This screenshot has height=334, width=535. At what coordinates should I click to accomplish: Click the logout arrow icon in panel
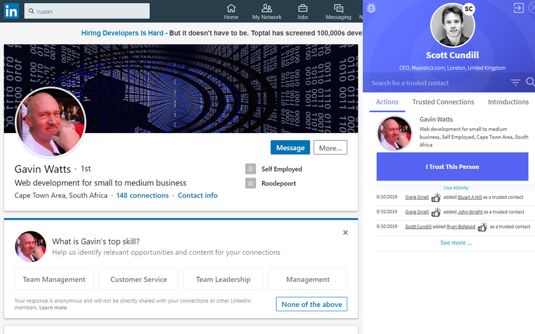pos(519,8)
